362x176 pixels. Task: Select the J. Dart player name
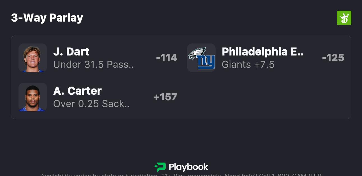tap(71, 52)
